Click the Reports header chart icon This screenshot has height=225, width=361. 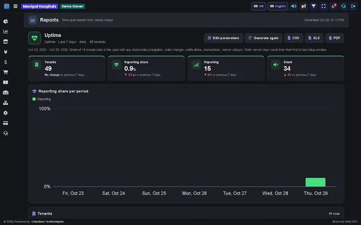pos(33,20)
